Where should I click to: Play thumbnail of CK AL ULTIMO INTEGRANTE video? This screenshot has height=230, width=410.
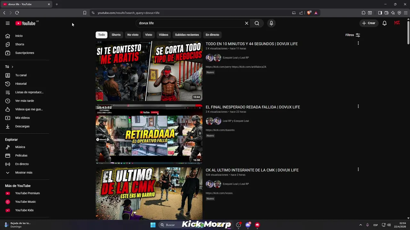click(149, 194)
